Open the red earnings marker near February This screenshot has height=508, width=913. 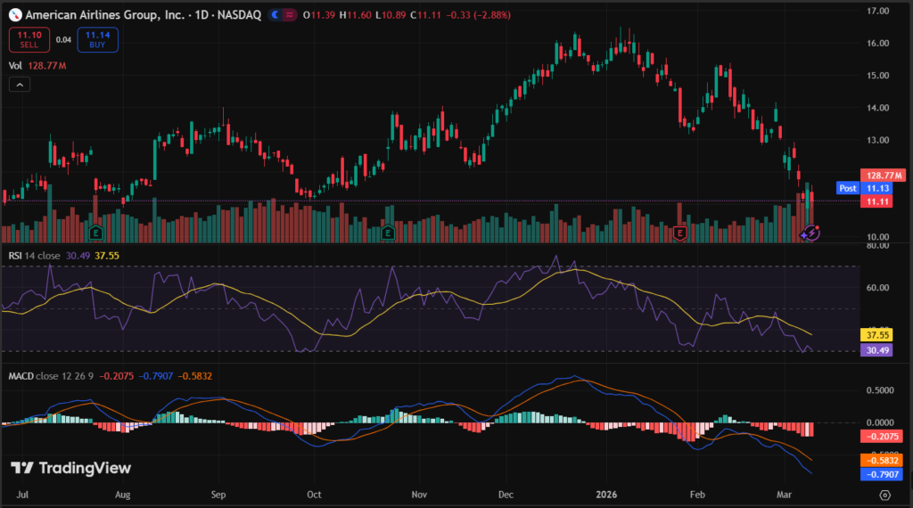(680, 233)
